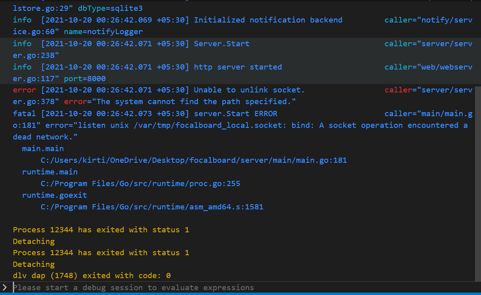Click 'dlv dap (1748) exited with code: 0'

coord(92,276)
